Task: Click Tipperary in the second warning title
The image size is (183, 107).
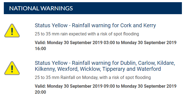Action: pos(114,69)
